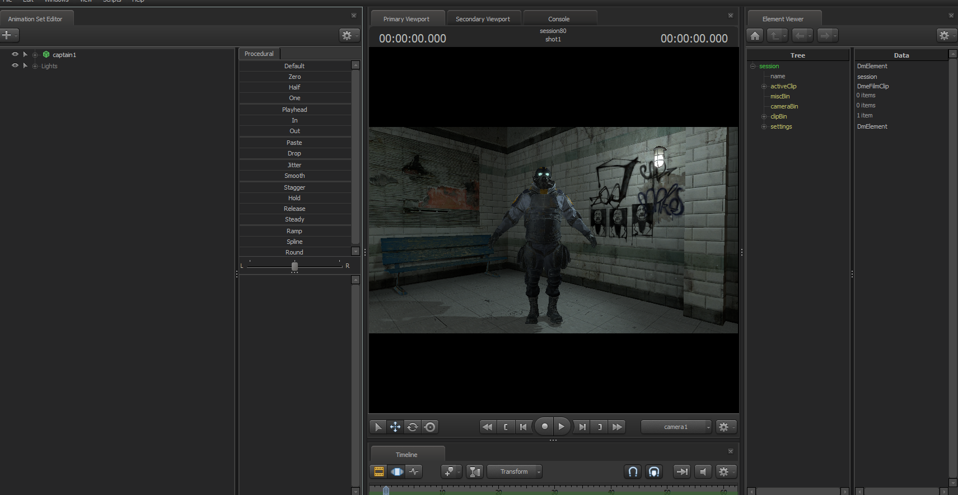Go to the in-point bracket

click(x=506, y=427)
